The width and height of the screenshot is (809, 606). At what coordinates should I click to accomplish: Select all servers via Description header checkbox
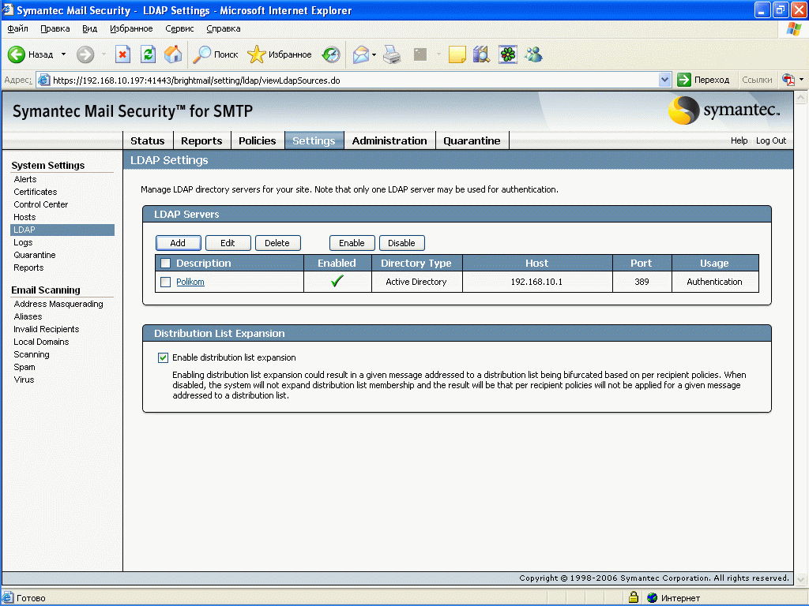pyautogui.click(x=165, y=263)
